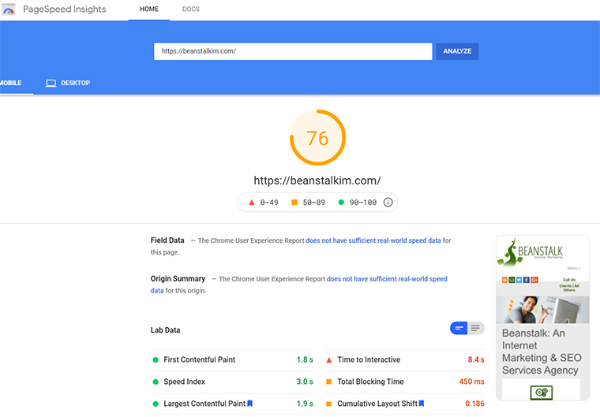This screenshot has height=417, width=600.
Task: Click the Field Data heading
Action: tap(167, 240)
